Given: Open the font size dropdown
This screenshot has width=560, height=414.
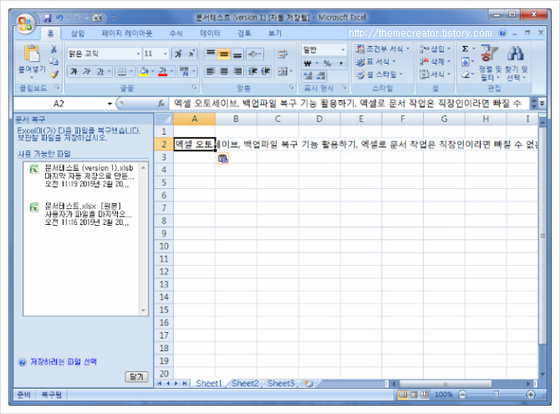Looking at the screenshot, I should (x=165, y=54).
